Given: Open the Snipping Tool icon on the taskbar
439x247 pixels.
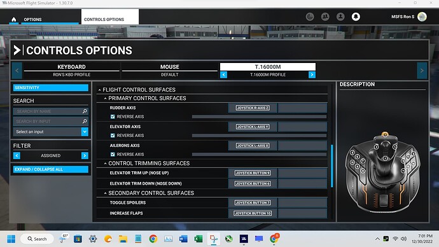Looking at the screenshot, I should click(x=214, y=239).
